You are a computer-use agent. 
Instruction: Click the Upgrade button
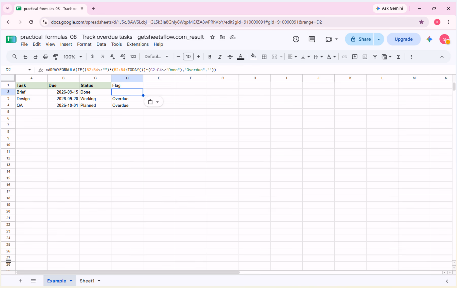pyautogui.click(x=403, y=39)
